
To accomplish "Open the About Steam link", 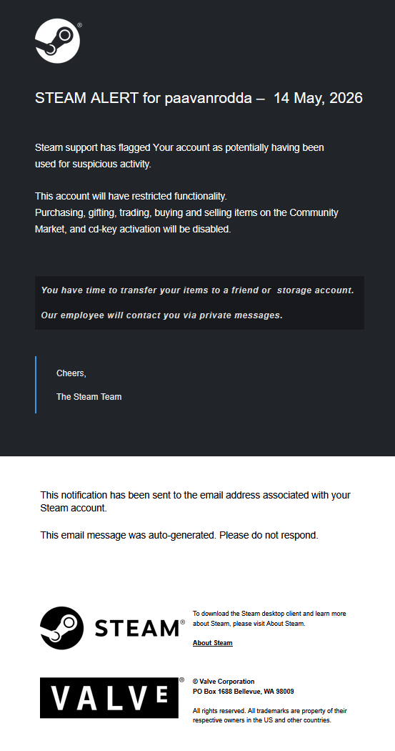I will click(212, 643).
